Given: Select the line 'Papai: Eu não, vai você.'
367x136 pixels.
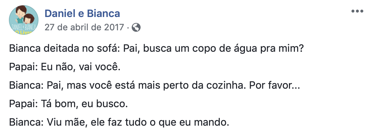Looking at the screenshot, I should pyautogui.click(x=65, y=67).
